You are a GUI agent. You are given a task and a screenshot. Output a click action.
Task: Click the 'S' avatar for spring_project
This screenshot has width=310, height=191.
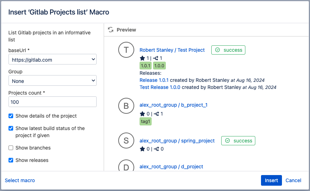(126, 141)
